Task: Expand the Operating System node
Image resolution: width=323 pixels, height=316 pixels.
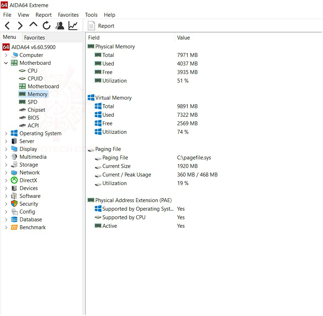Action: [x=6, y=133]
